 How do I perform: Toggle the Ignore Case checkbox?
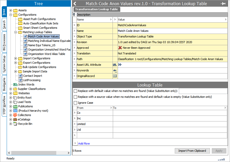75,103
